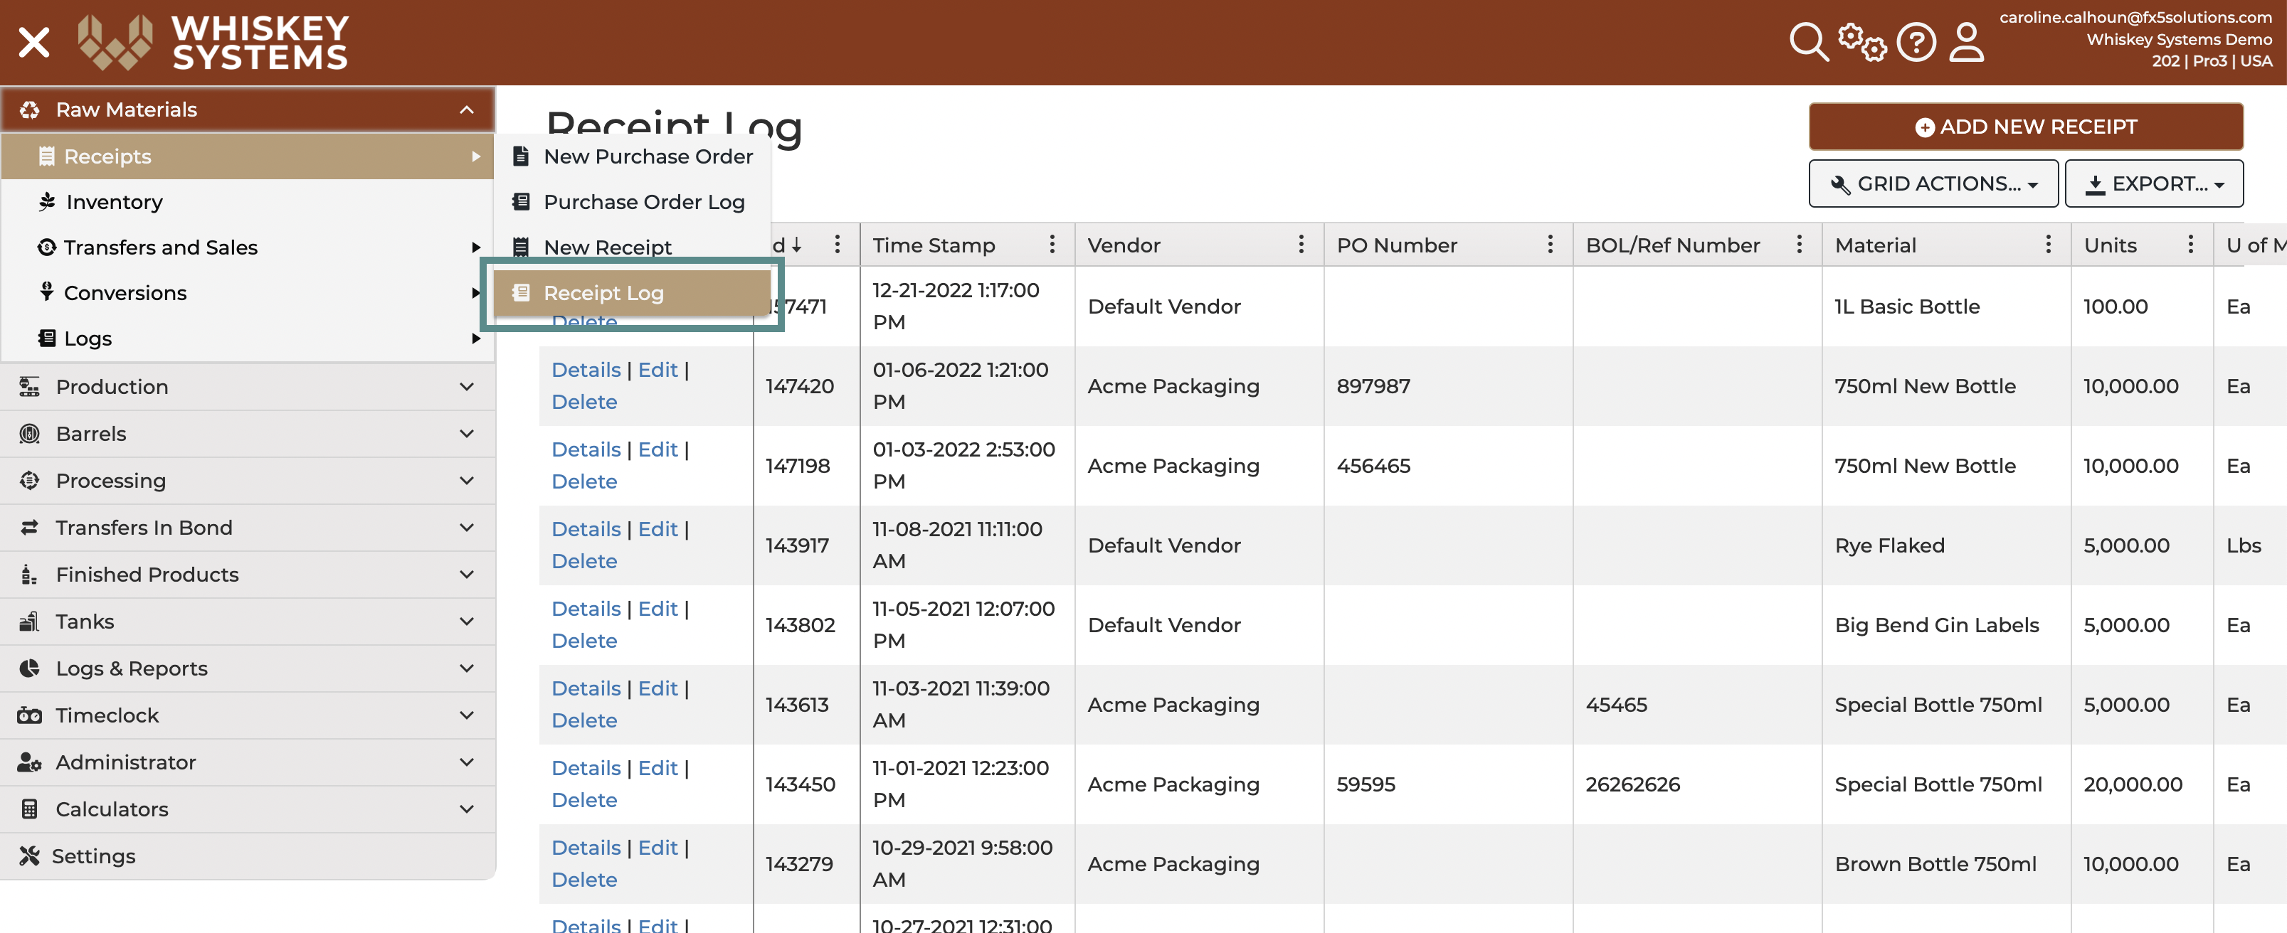Select New Purchase Order submenu item
The height and width of the screenshot is (933, 2287).
coord(633,156)
